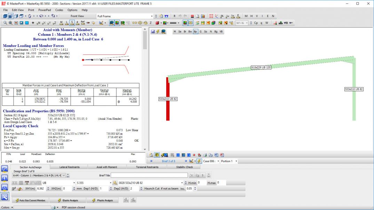Toggle the member numbers 'M' loading icon
The width and height of the screenshot is (374, 210).
pos(61,23)
